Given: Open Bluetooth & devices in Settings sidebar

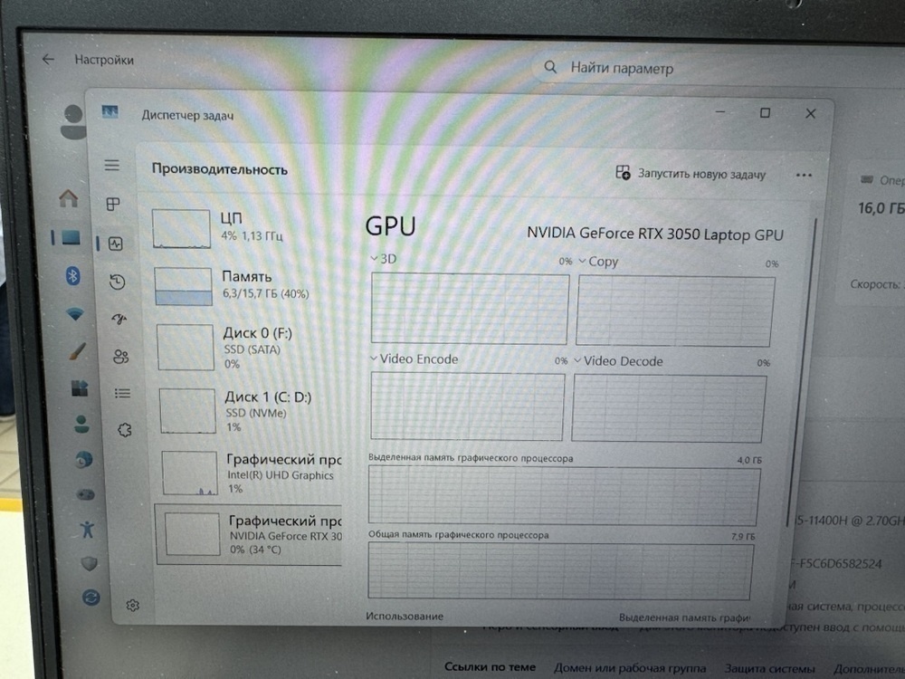Looking at the screenshot, I should (72, 275).
